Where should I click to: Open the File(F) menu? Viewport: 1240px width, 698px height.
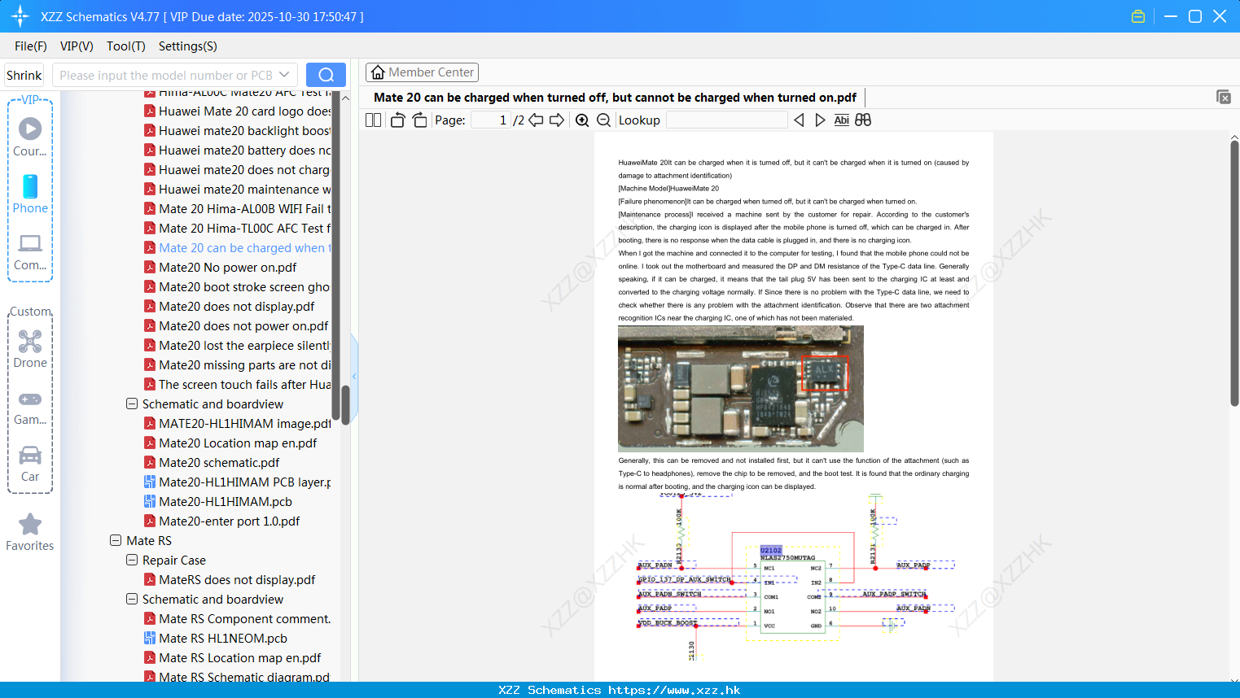click(x=31, y=46)
